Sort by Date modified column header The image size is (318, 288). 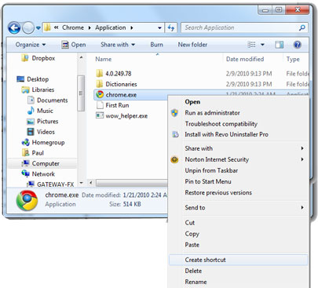point(245,59)
